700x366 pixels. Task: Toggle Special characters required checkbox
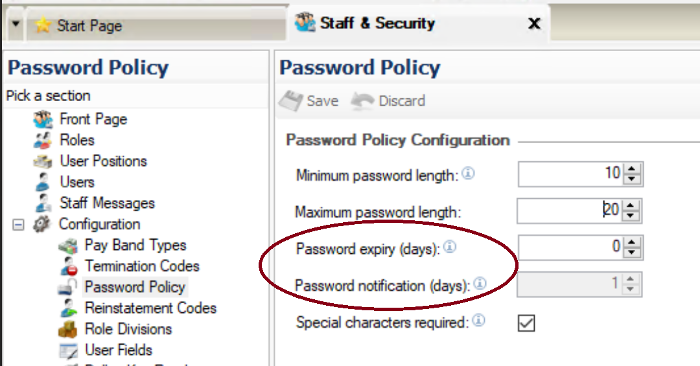pos(526,323)
